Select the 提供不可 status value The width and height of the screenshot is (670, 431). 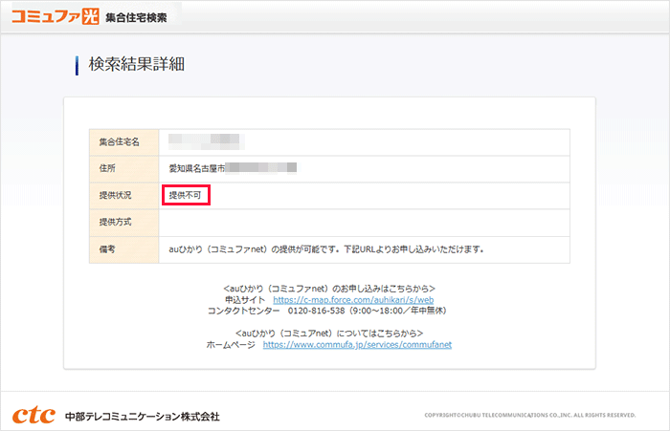[x=185, y=195]
